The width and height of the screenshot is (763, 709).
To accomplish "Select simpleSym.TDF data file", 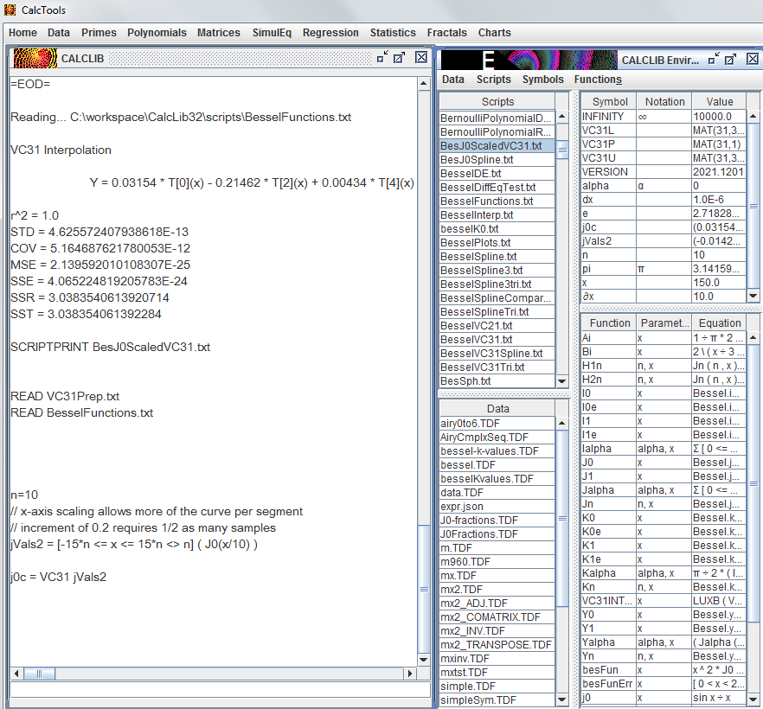I will (497, 700).
